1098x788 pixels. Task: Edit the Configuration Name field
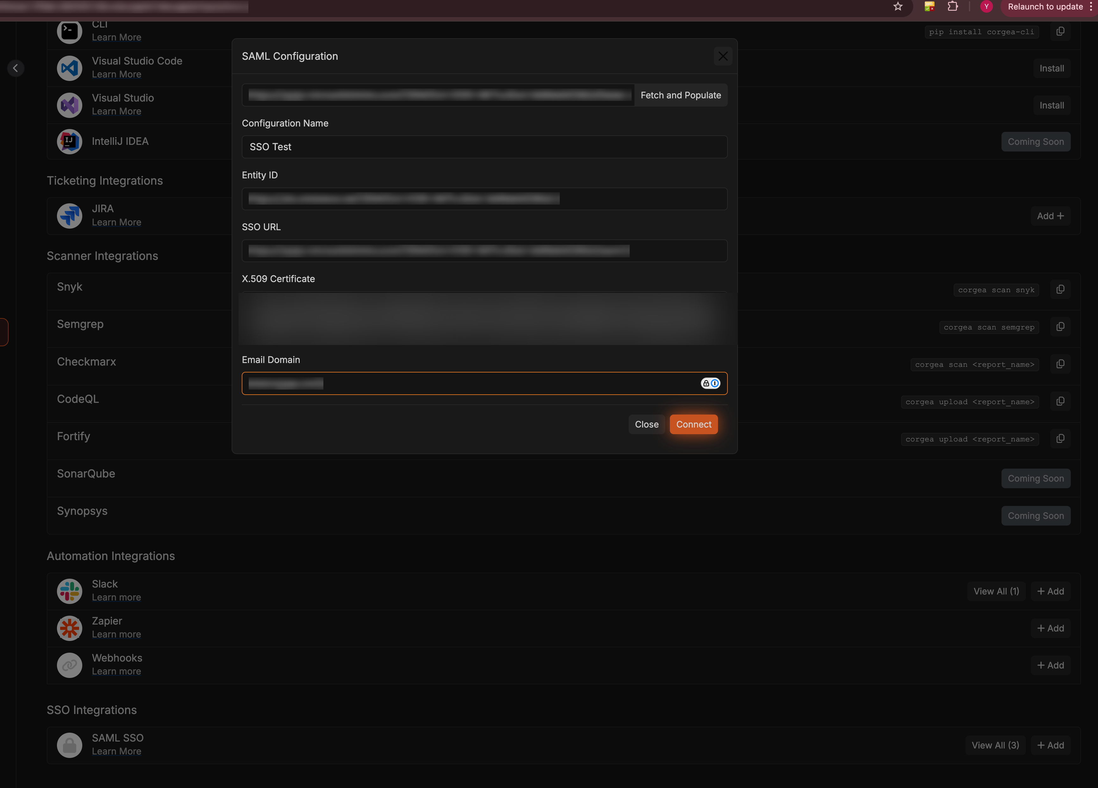coord(484,147)
